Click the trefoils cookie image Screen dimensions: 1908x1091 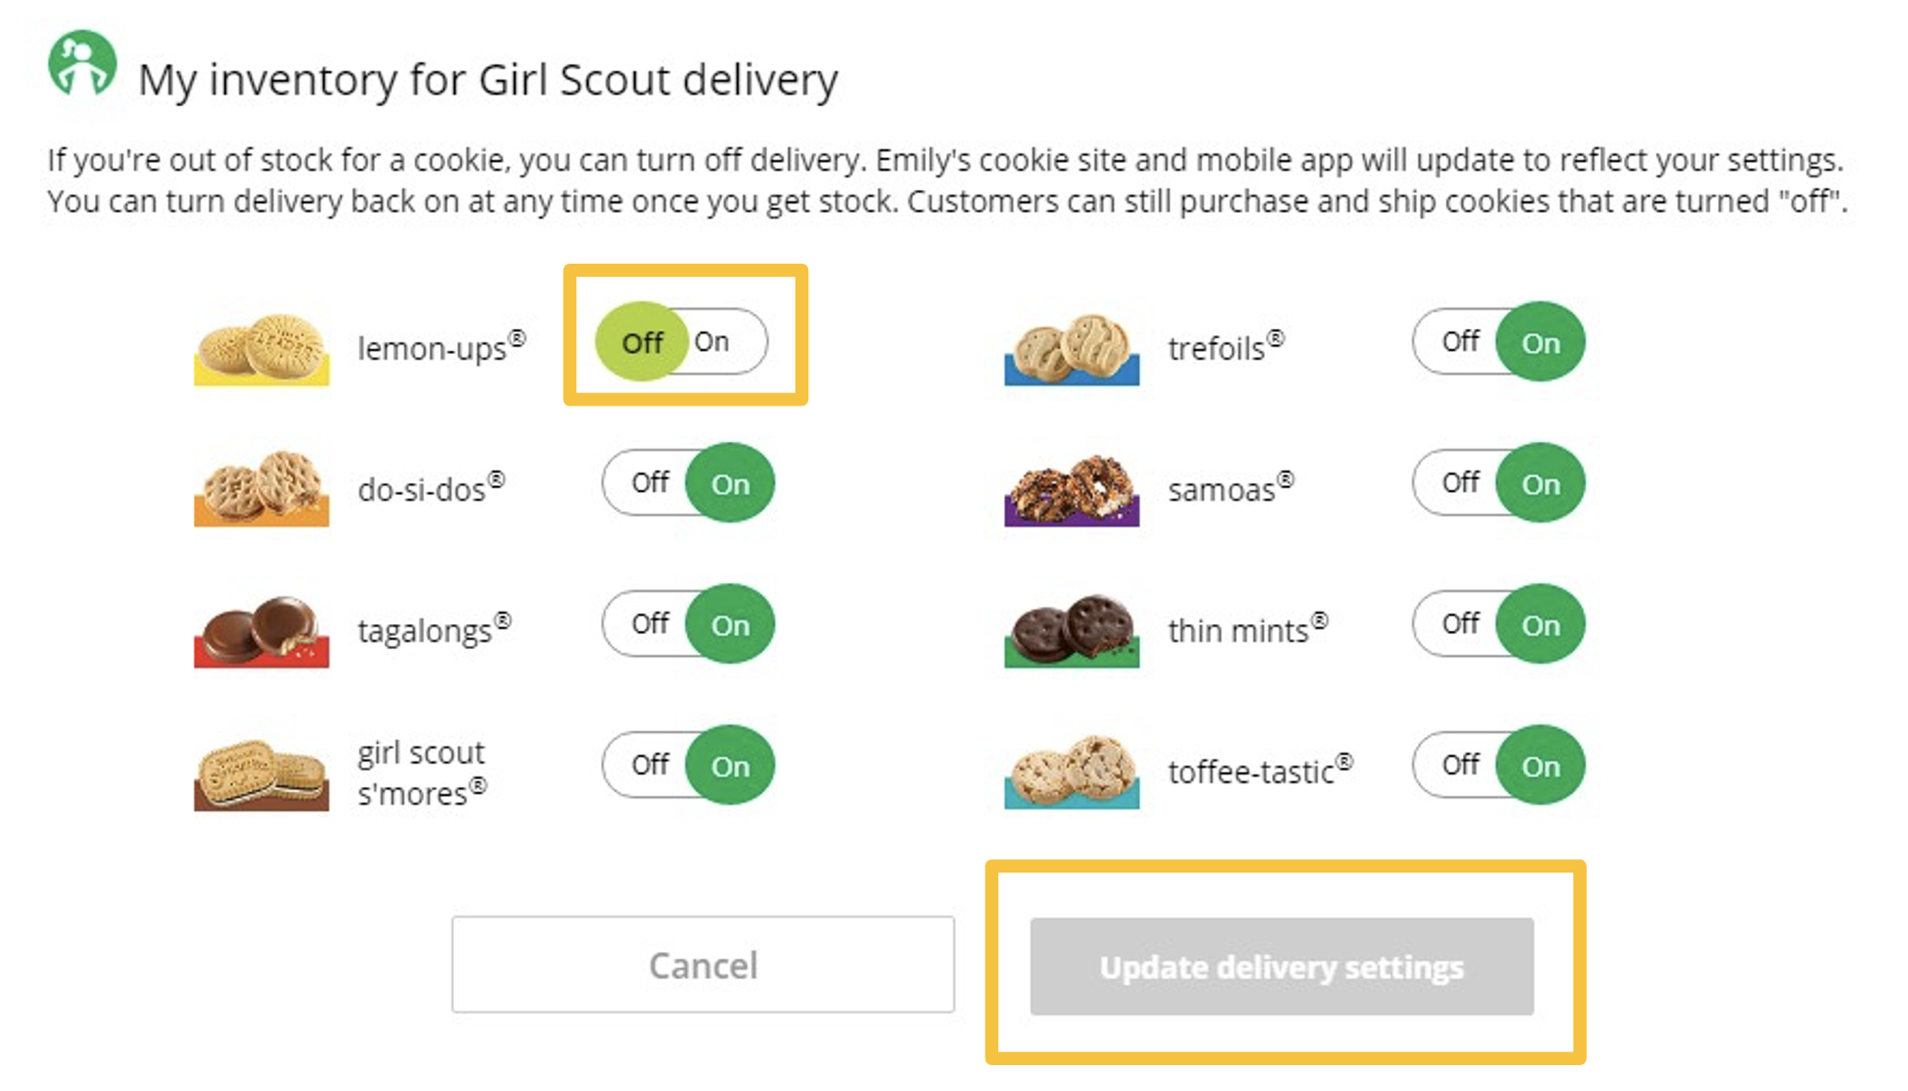click(x=1070, y=341)
